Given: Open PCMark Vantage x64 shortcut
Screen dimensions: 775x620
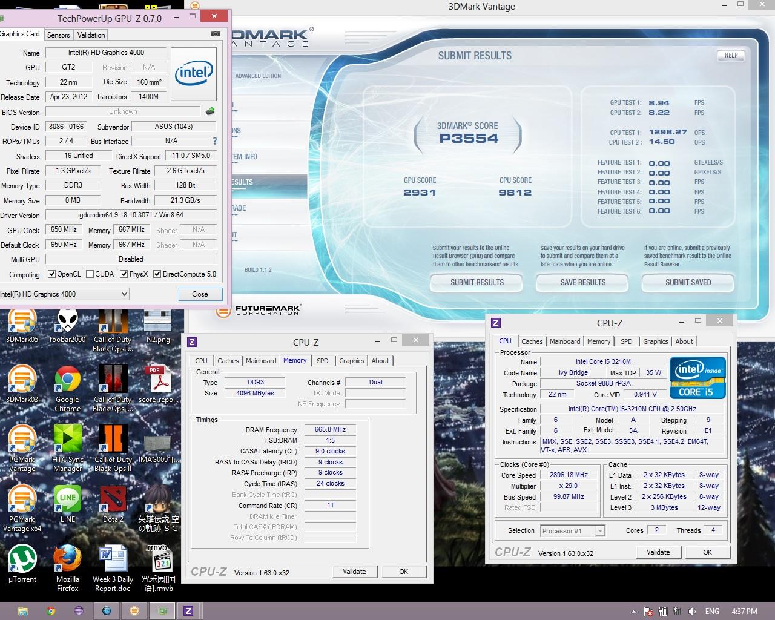Looking at the screenshot, I should [x=22, y=509].
